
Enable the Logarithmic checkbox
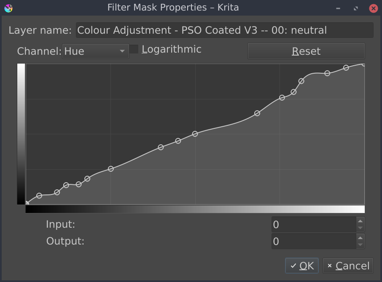pos(134,49)
